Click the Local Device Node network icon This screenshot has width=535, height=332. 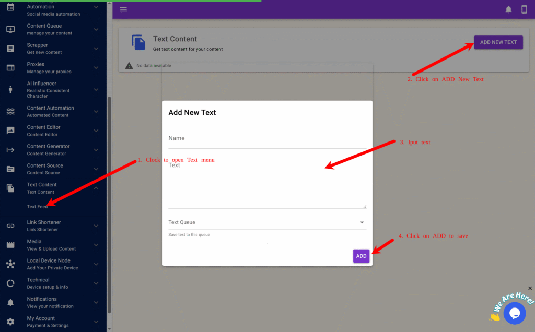10,264
